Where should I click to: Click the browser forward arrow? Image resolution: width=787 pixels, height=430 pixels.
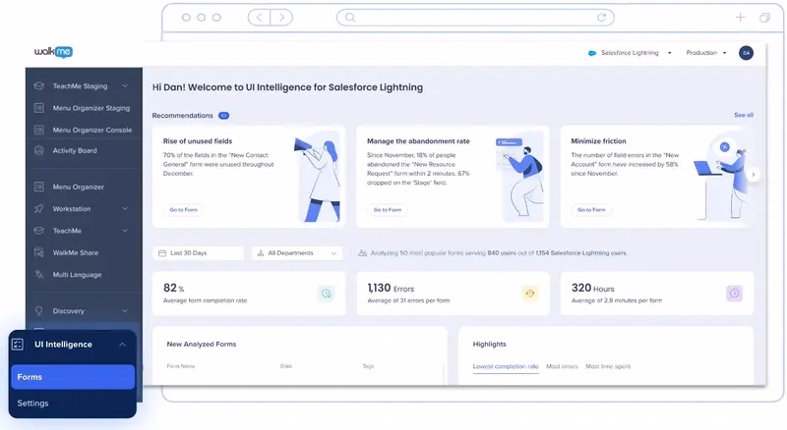pos(282,18)
